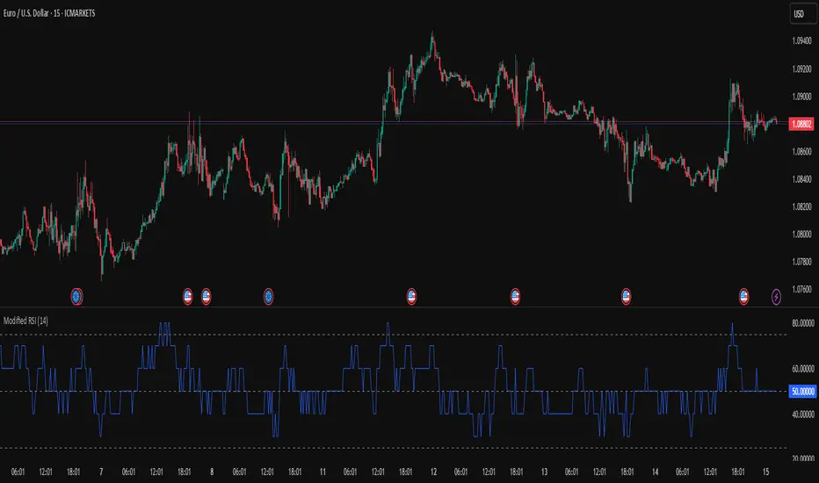819x483 pixels.
Task: Open the USD currency selector
Action: coord(801,15)
